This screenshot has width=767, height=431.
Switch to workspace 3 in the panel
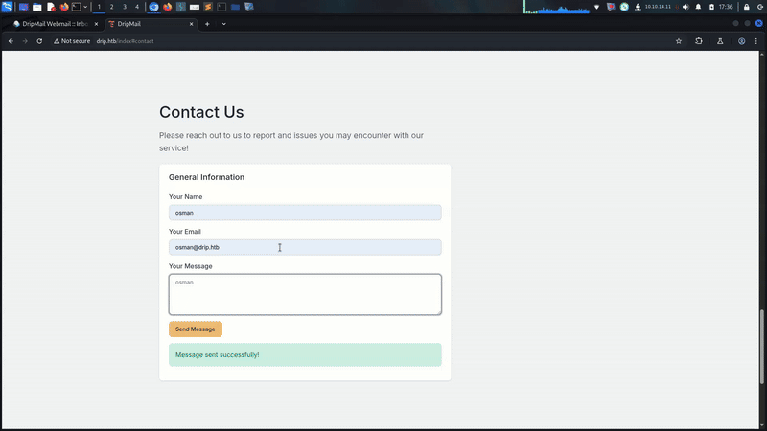click(124, 7)
